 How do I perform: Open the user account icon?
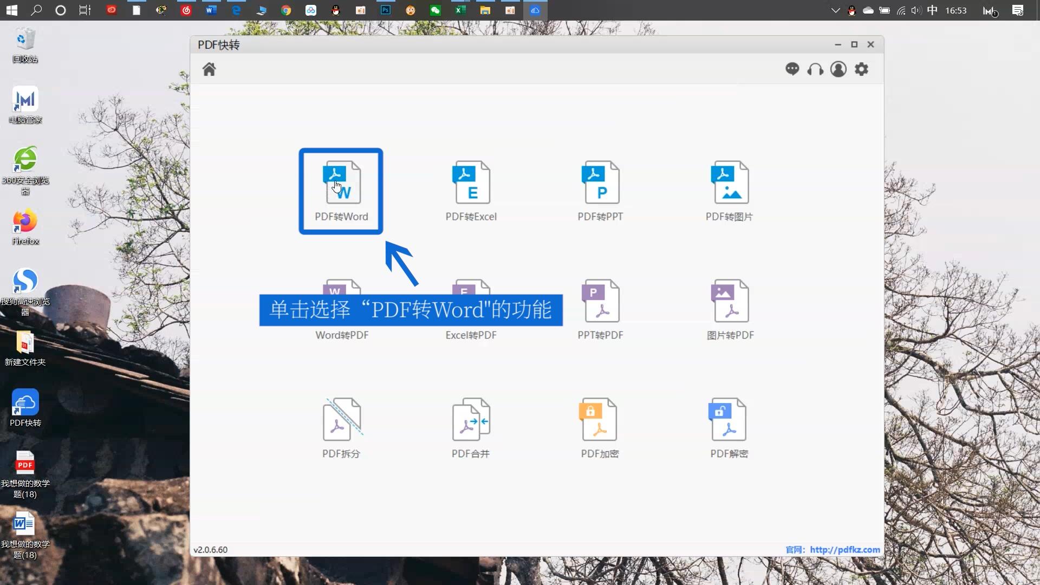coord(838,69)
